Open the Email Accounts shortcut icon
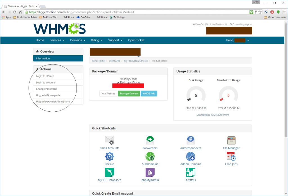Image resolution: width=288 pixels, height=196 pixels. pyautogui.click(x=109, y=140)
